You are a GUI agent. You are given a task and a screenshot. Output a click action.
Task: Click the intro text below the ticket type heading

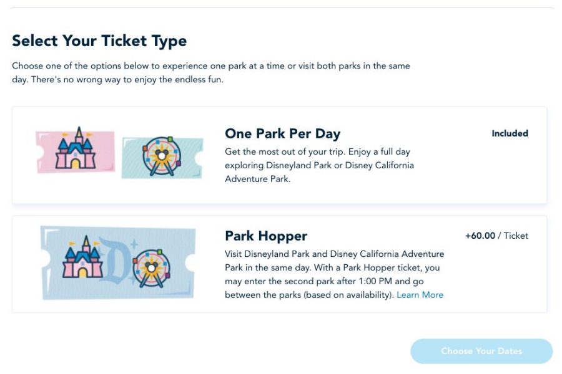click(x=211, y=73)
